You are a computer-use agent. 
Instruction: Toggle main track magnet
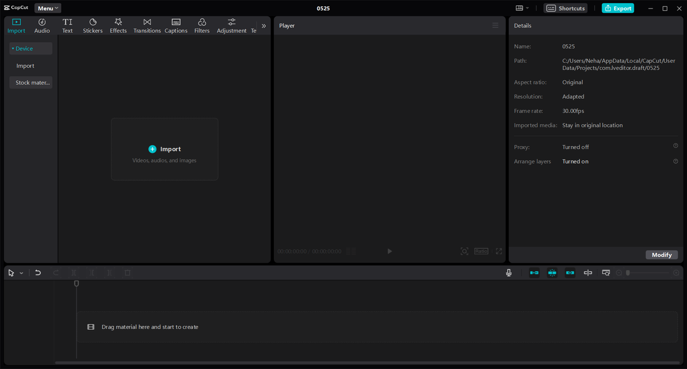pyautogui.click(x=534, y=273)
